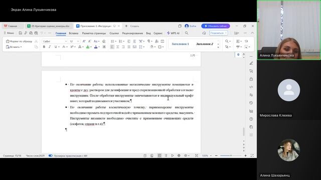The width and height of the screenshot is (321, 180).
Task: Click the code brackets icon in the right sidebar
Action: [x=251, y=87]
